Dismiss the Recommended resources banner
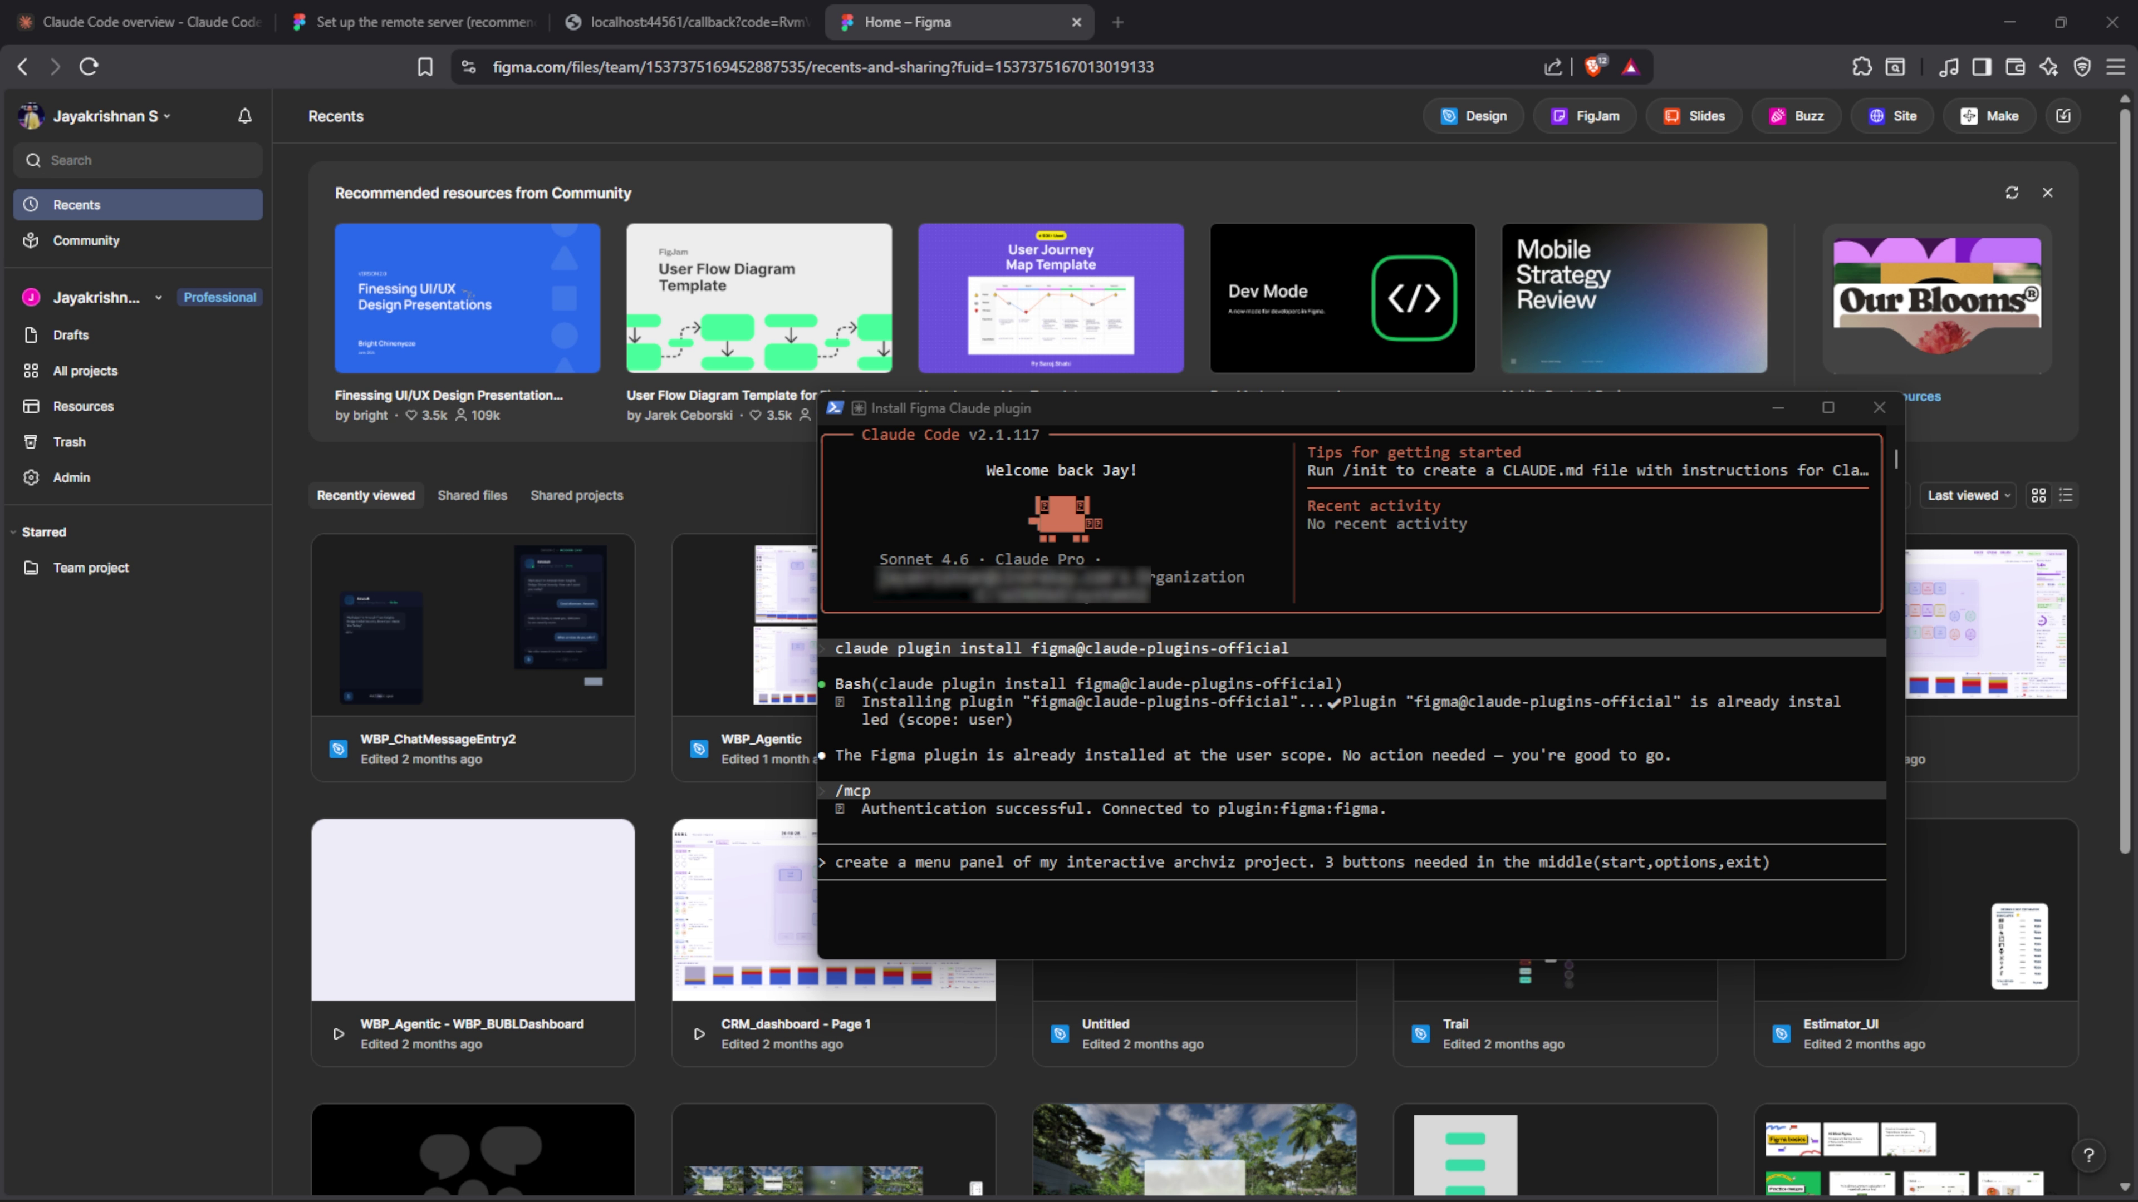The height and width of the screenshot is (1202, 2138). pos(2048,193)
